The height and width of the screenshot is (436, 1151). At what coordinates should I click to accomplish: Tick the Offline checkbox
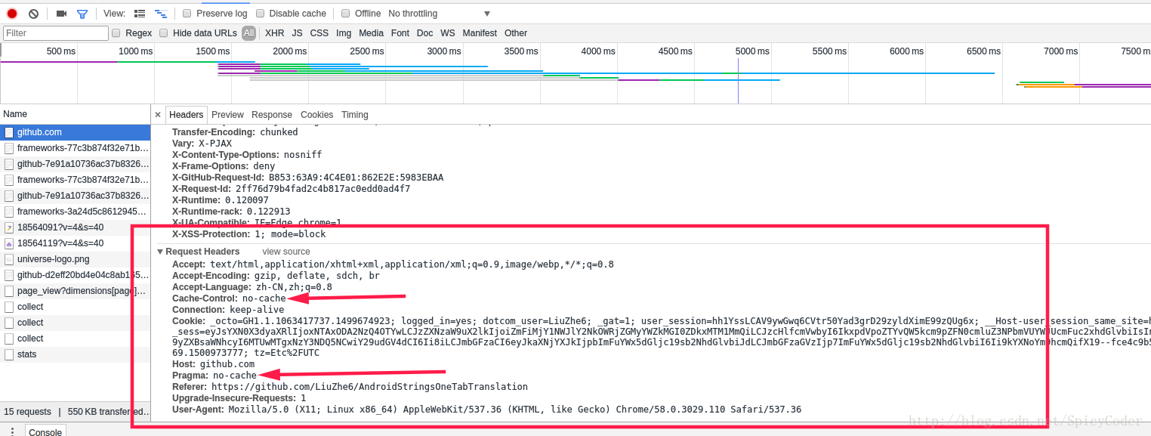[x=346, y=14]
